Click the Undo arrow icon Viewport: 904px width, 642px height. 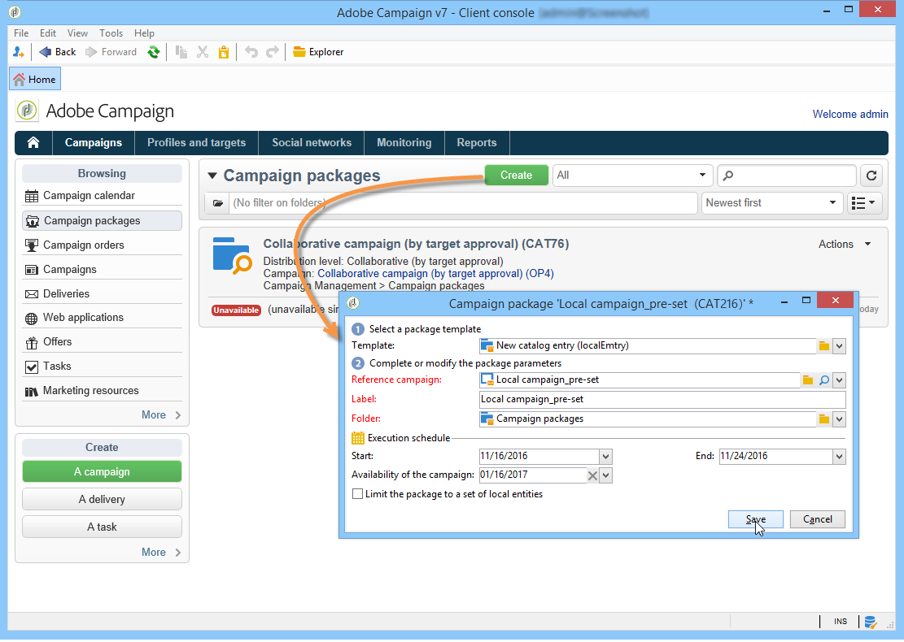coord(251,52)
